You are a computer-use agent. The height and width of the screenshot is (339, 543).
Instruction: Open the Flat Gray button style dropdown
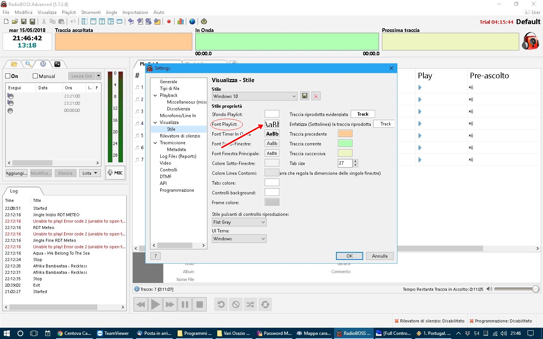tap(239, 222)
